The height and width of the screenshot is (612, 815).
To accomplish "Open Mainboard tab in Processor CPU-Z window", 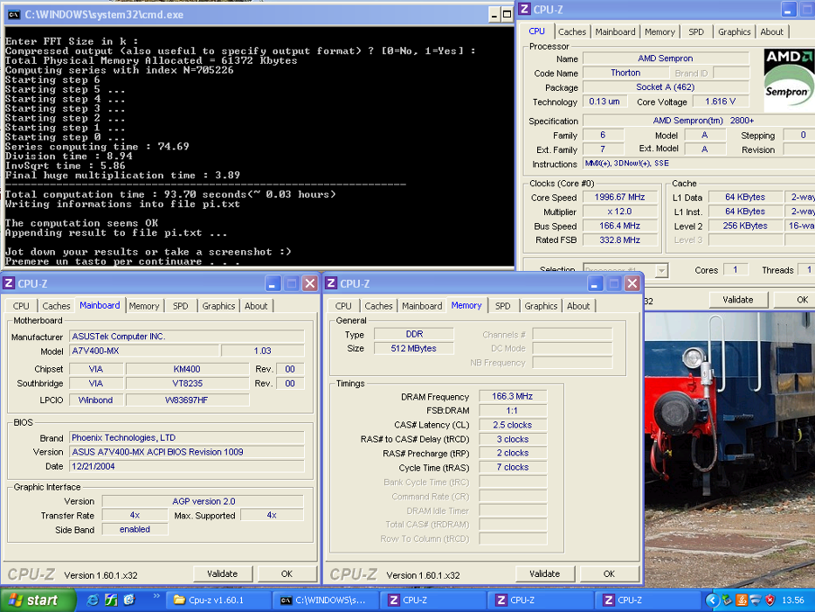I will [616, 31].
